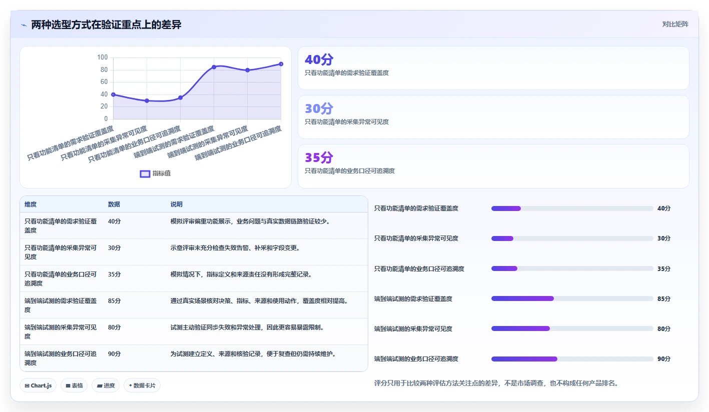
Task: Click the progress bar showing 90分
Action: (x=572, y=359)
